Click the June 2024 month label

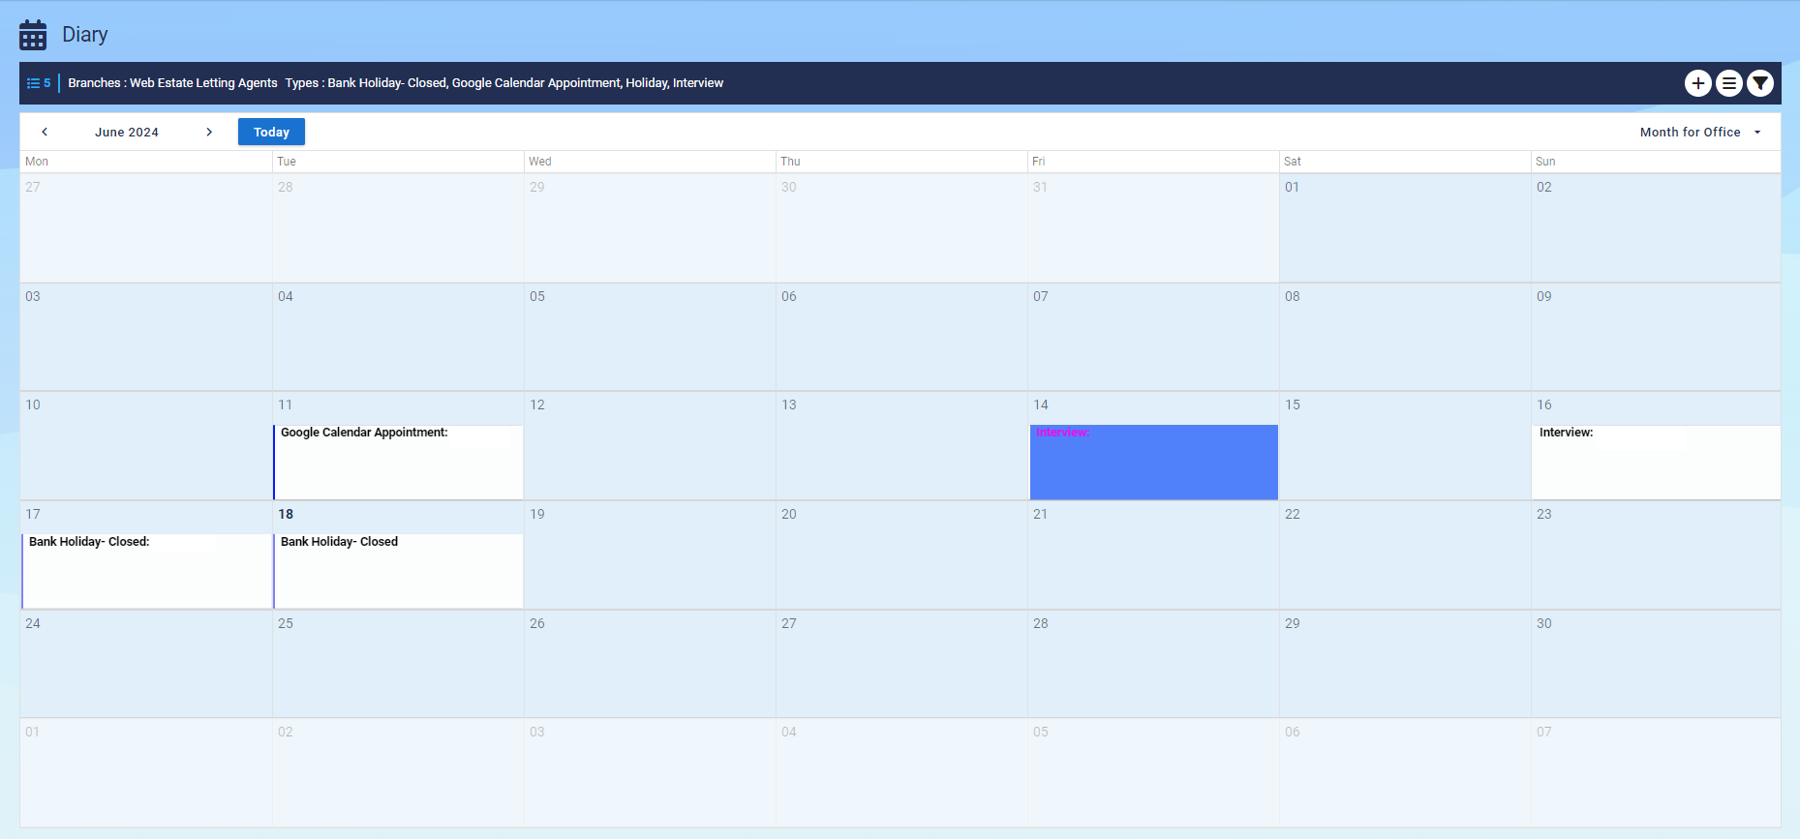coord(127,132)
